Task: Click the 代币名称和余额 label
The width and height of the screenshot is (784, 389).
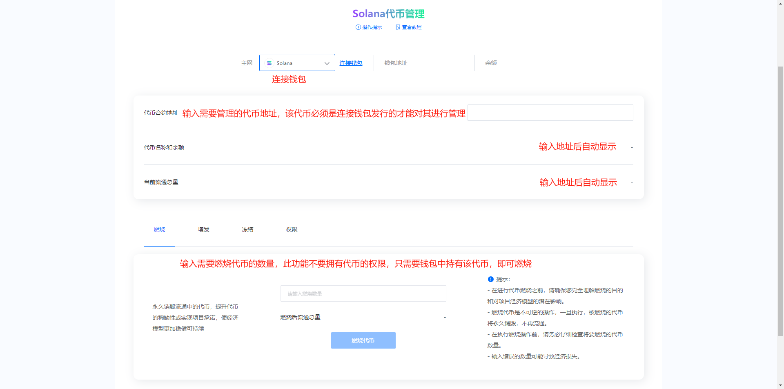Action: click(164, 147)
